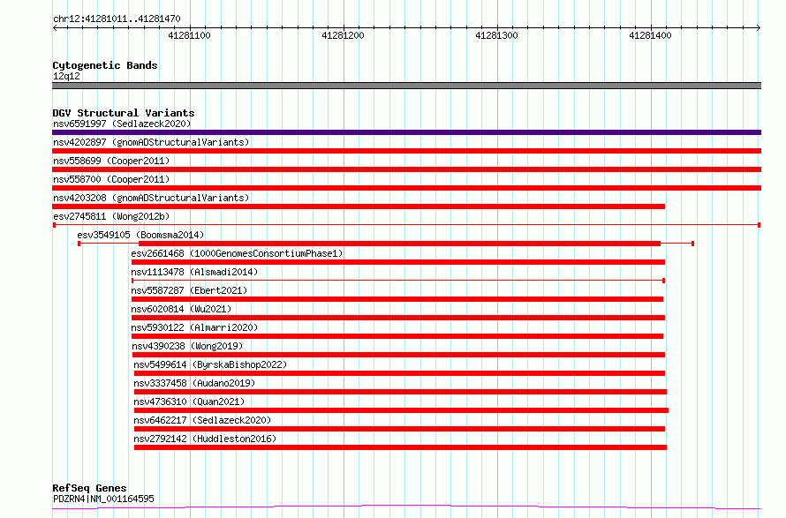Click the esv2661468 (1000GenomesConsortiumPhase1) label

(x=237, y=253)
